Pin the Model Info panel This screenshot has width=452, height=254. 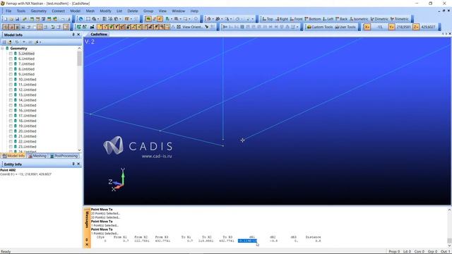tap(73, 35)
